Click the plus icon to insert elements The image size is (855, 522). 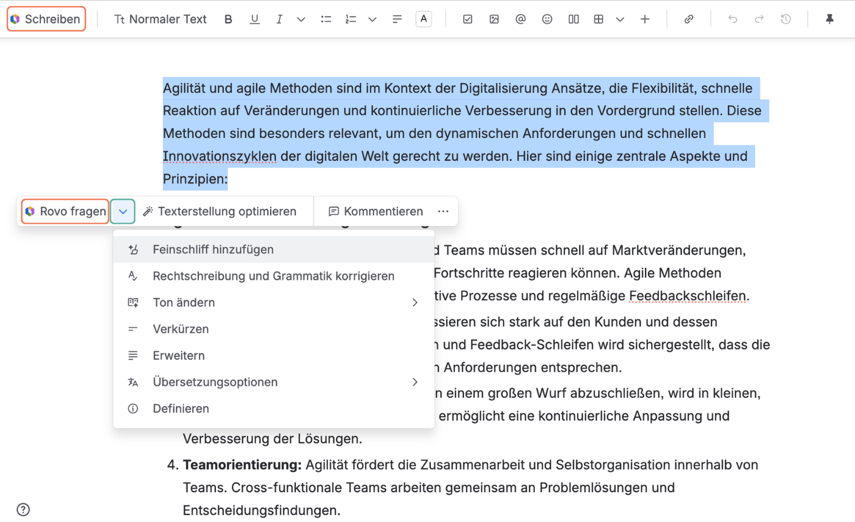click(x=645, y=19)
